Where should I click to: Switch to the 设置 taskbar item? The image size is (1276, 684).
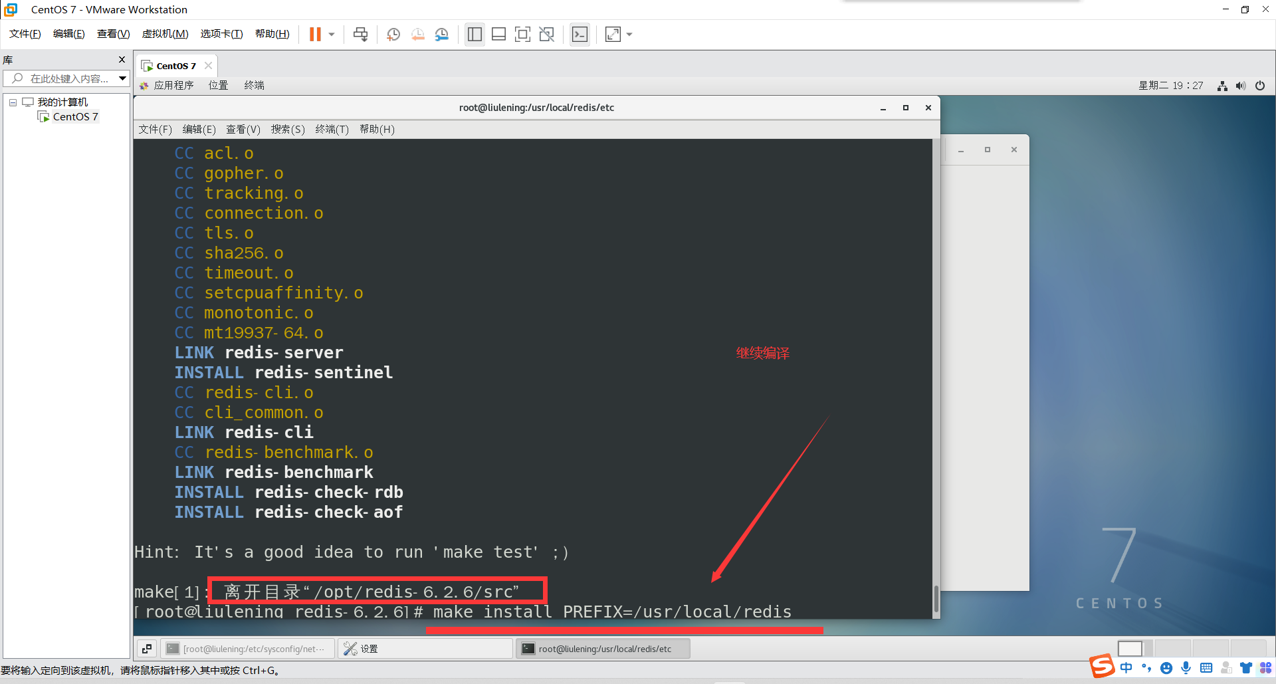[x=425, y=649]
